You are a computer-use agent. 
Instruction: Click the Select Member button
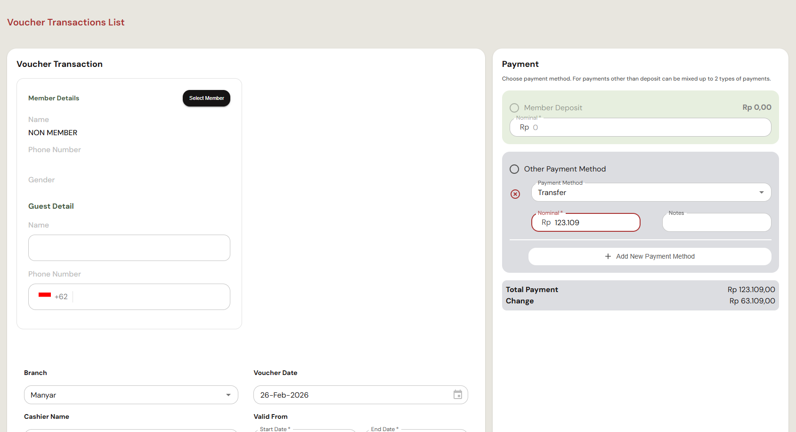[x=206, y=98]
